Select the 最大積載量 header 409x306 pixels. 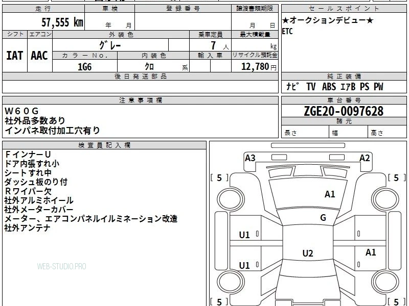255,34
